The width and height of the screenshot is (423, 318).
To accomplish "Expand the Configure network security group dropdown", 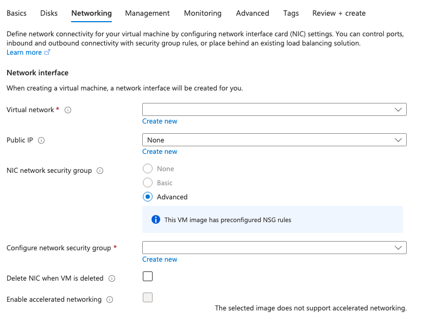I will pyautogui.click(x=274, y=248).
